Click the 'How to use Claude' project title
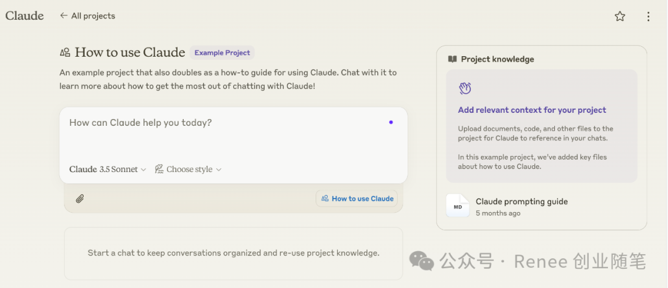668x288 pixels. (x=130, y=52)
